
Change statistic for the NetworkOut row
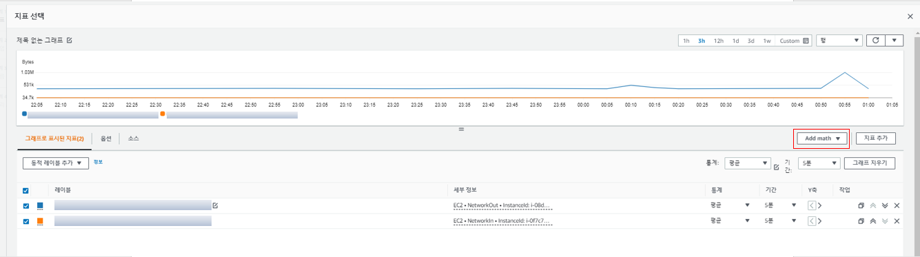[x=730, y=205]
